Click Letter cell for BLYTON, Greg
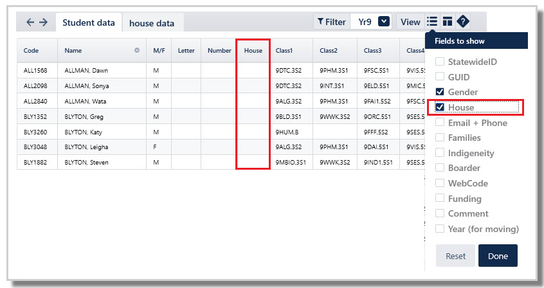 tap(186, 116)
